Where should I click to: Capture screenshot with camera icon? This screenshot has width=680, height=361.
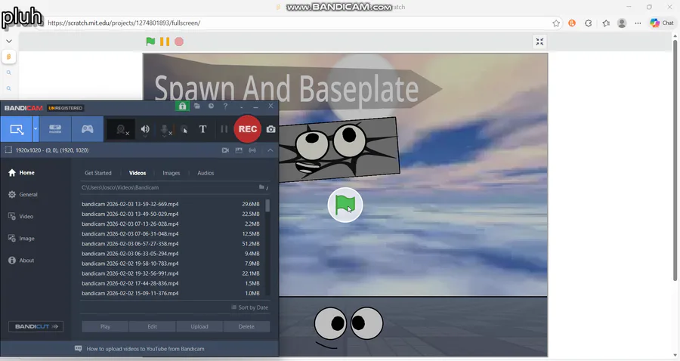(x=270, y=129)
